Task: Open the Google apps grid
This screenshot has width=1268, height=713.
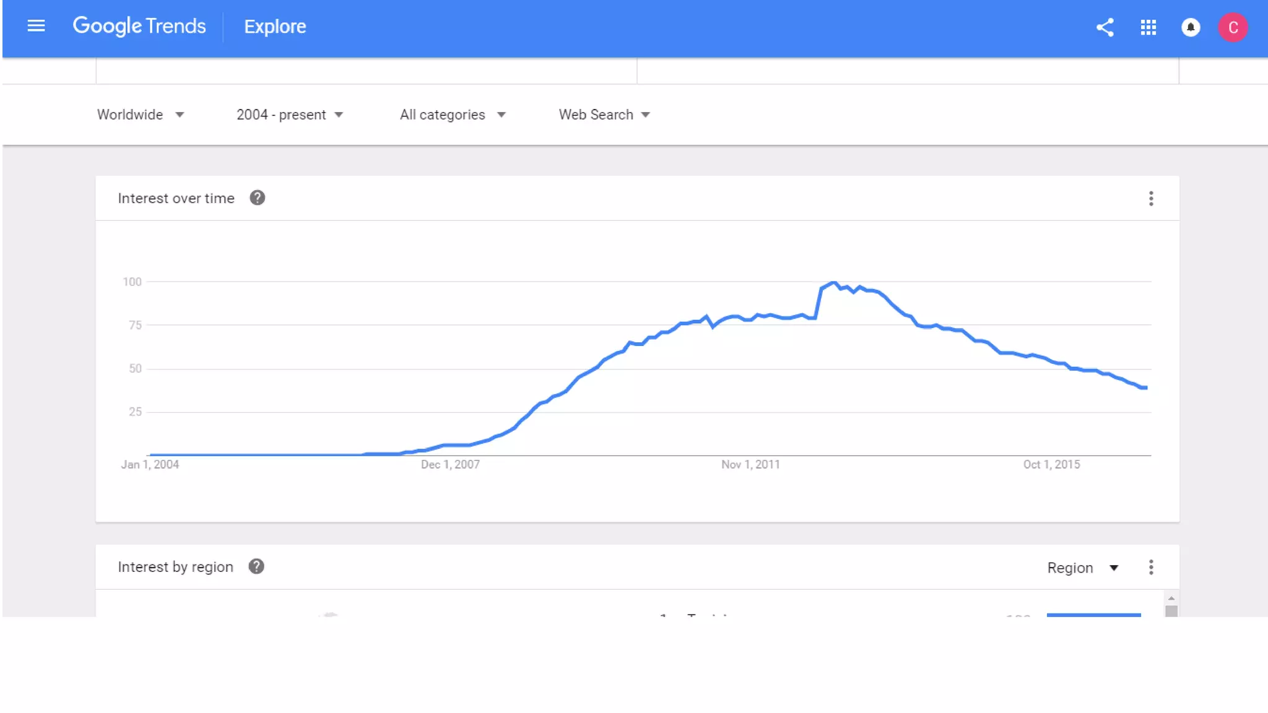Action: pos(1149,27)
